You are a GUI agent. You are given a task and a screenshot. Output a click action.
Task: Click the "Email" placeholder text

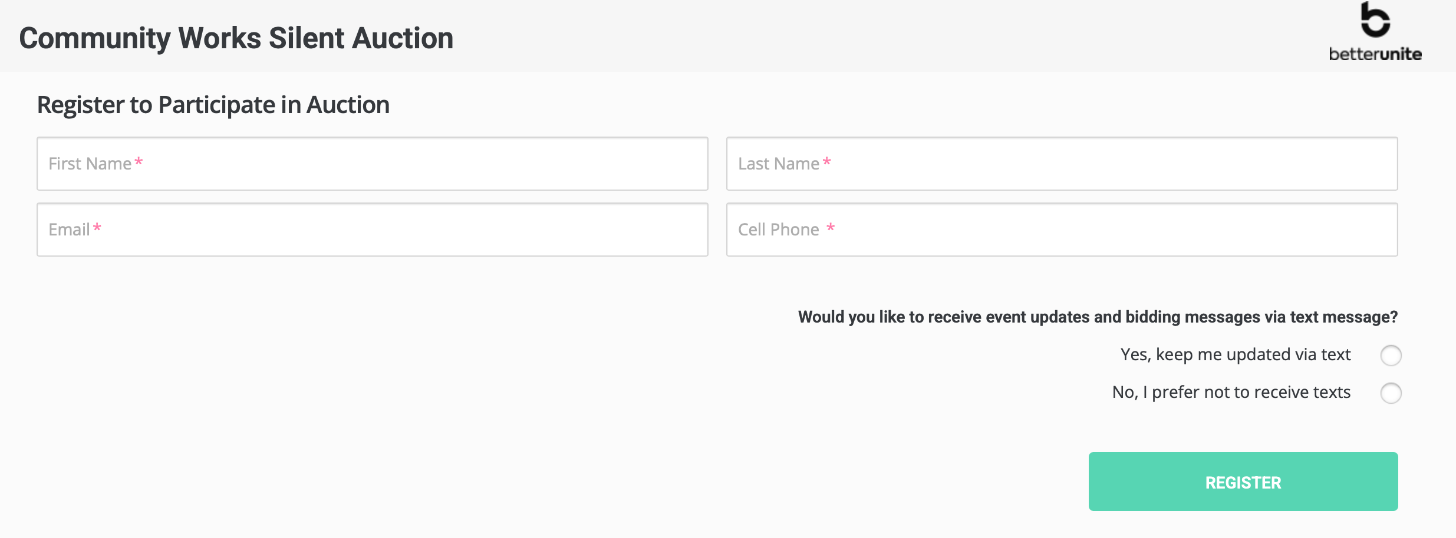point(69,230)
